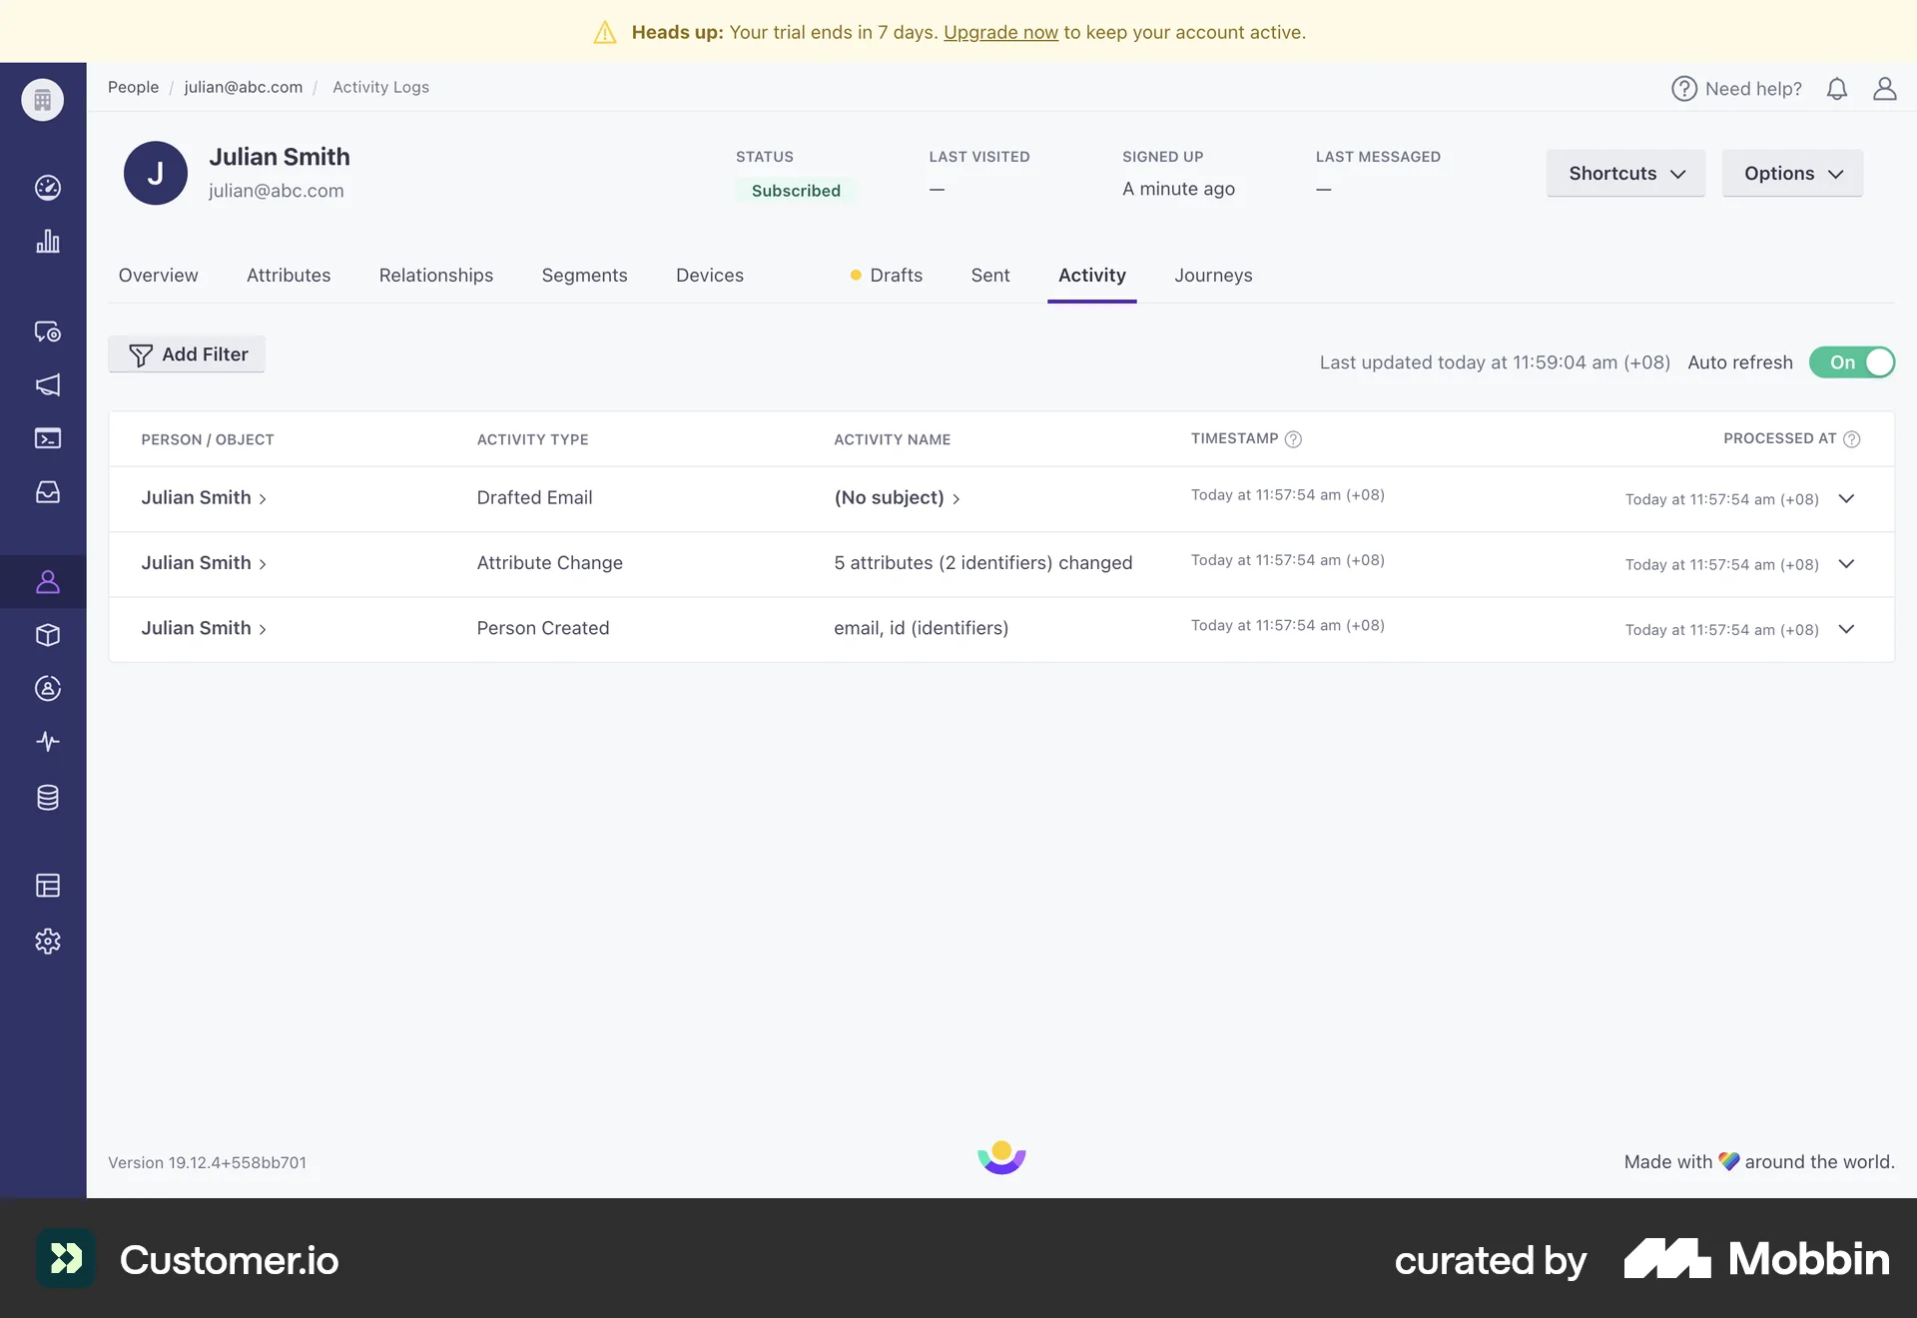Expand the Drafted Email activity row details
Image resolution: width=1917 pixels, height=1318 pixels.
pyautogui.click(x=1846, y=499)
